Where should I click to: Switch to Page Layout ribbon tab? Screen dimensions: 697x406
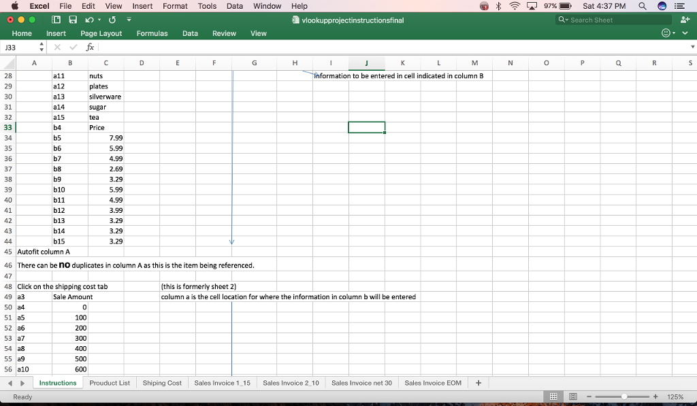pyautogui.click(x=101, y=33)
